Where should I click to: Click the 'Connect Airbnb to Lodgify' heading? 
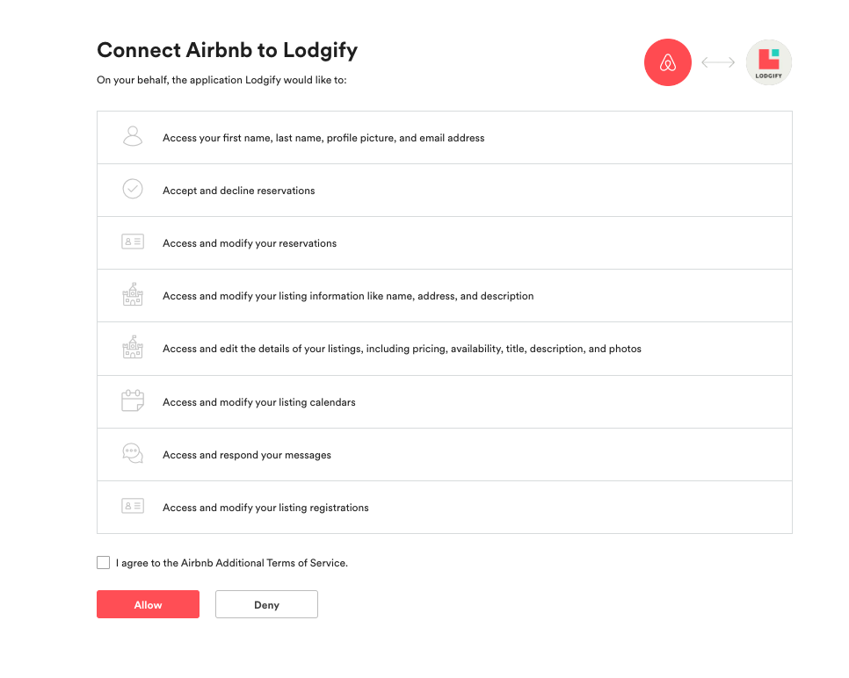(227, 50)
